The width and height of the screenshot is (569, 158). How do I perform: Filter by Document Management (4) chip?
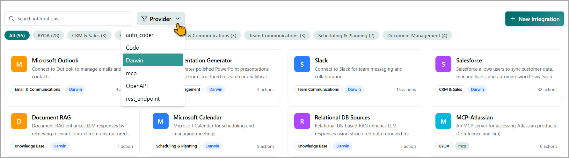click(417, 35)
